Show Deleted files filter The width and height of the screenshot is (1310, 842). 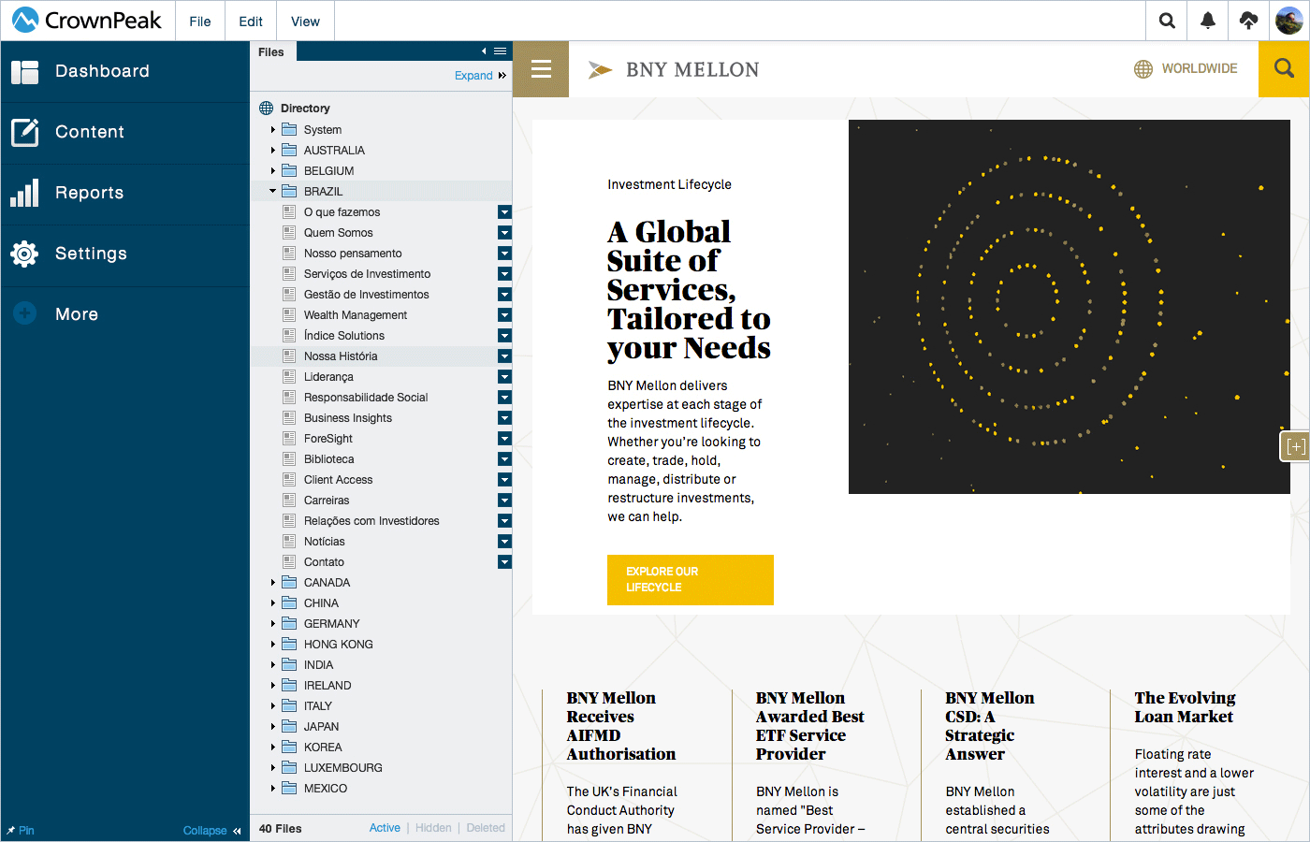coord(486,828)
